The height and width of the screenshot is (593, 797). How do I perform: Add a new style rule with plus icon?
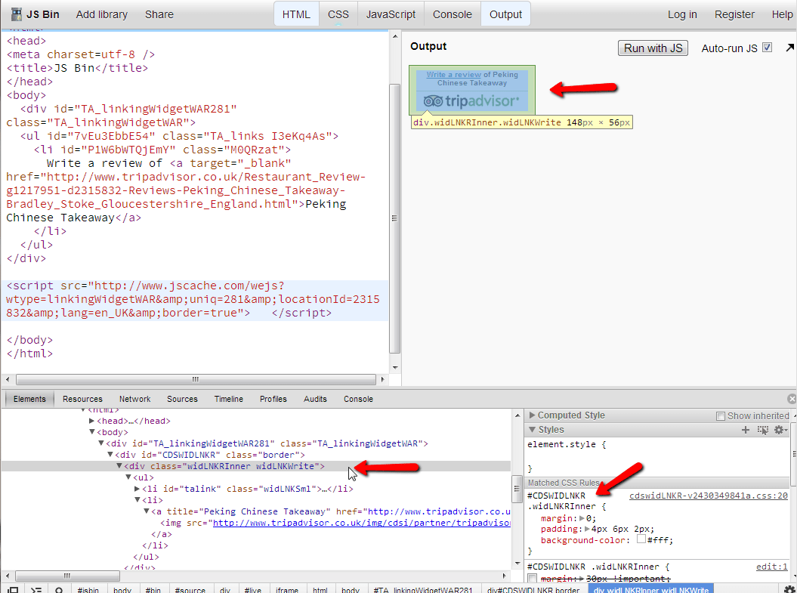tap(745, 430)
